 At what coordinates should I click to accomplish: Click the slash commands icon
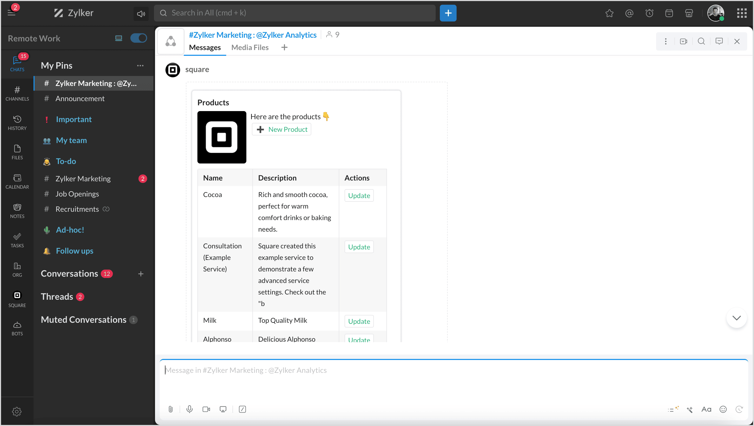[x=242, y=409]
